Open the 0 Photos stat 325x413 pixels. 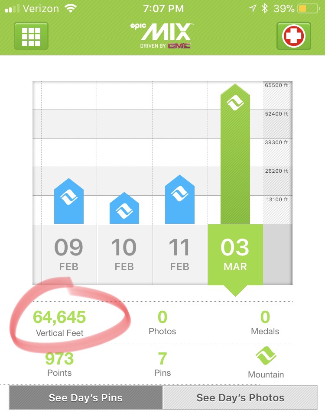[162, 323]
